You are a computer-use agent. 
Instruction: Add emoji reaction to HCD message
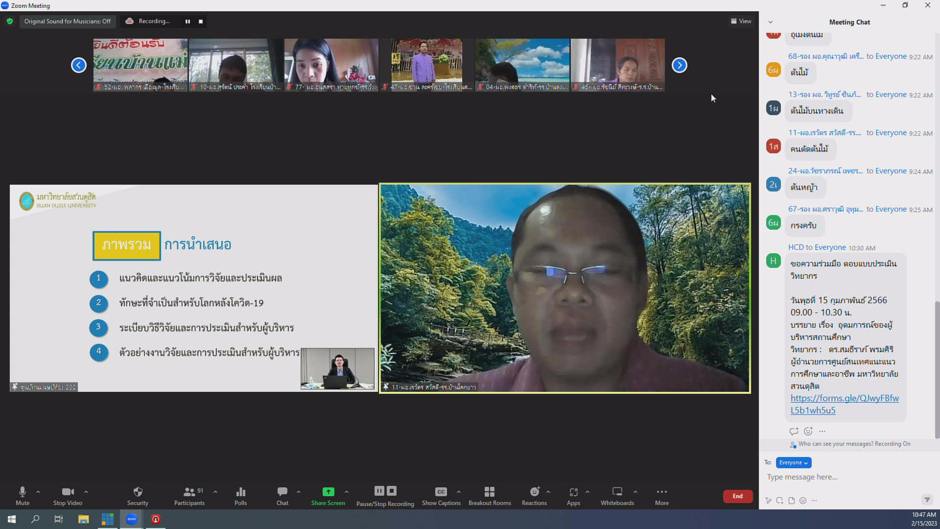[808, 431]
